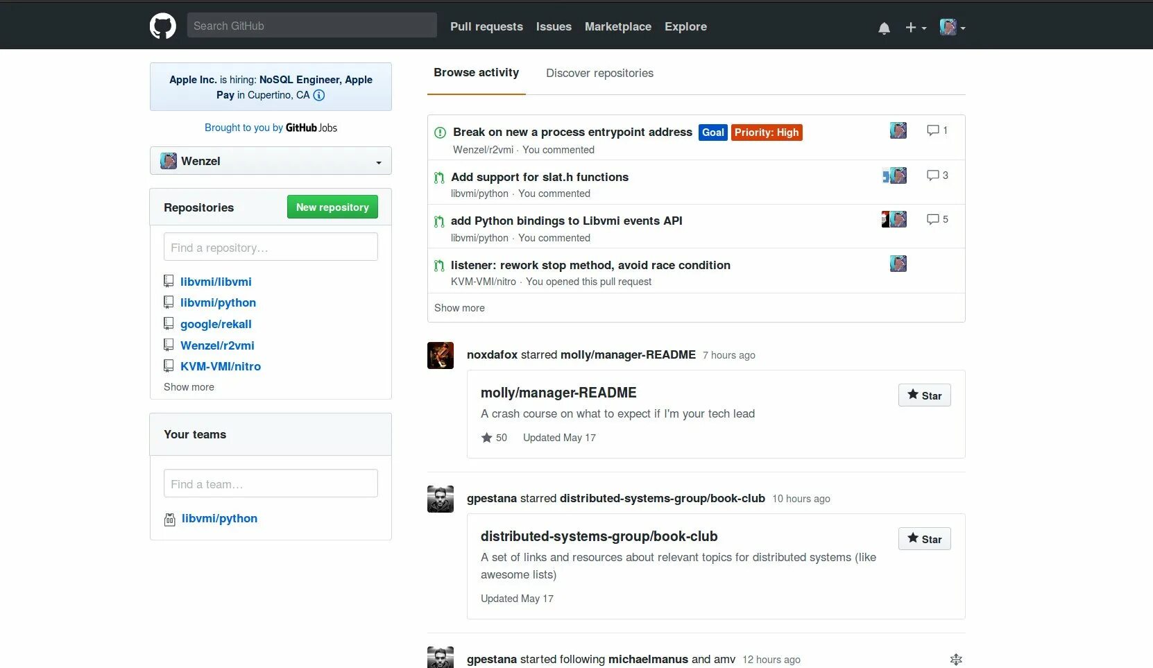Click the Find a team input

(x=271, y=483)
